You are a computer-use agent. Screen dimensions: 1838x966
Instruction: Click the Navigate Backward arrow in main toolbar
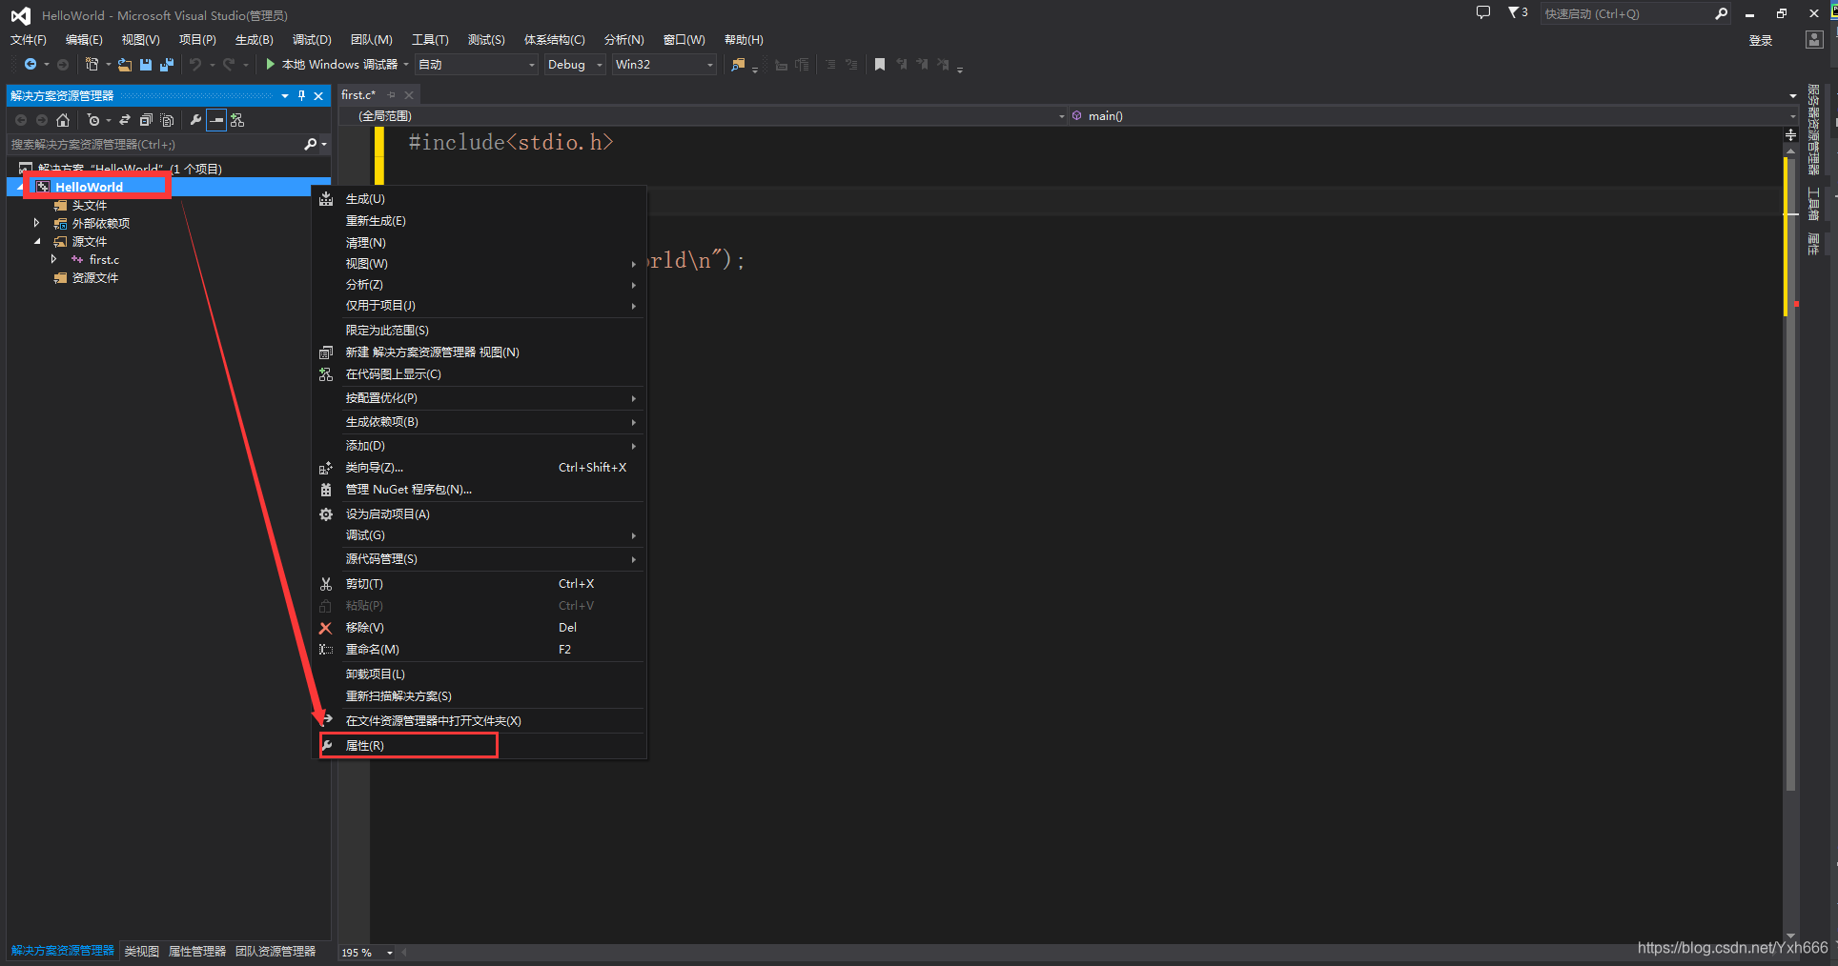click(31, 64)
